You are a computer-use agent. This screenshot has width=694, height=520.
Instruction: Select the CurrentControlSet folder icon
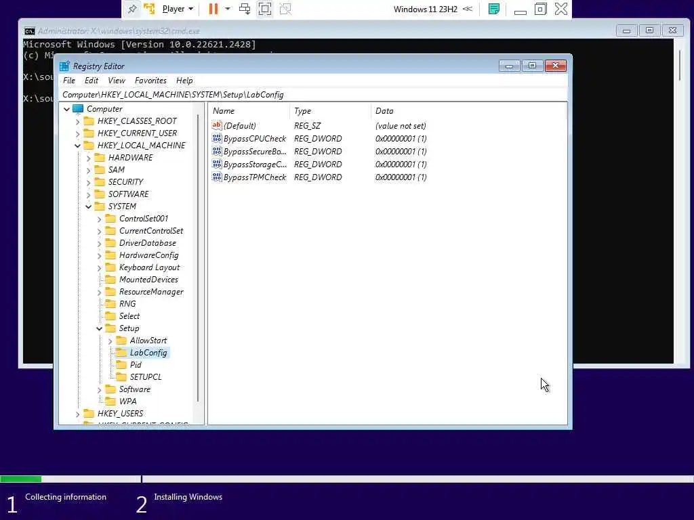(x=110, y=231)
